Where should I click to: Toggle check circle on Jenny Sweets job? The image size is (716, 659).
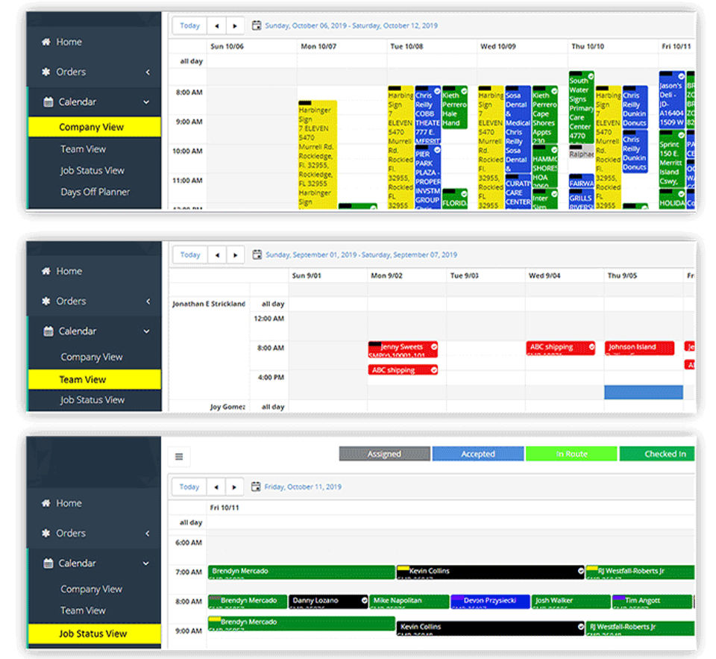pos(434,347)
